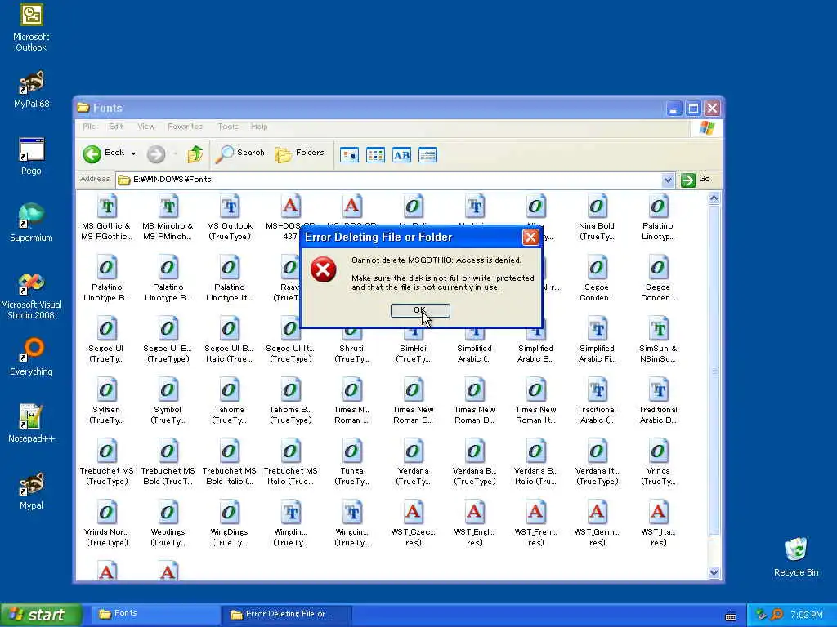Open the Favorites menu
Image resolution: width=837 pixels, height=627 pixels.
point(186,127)
